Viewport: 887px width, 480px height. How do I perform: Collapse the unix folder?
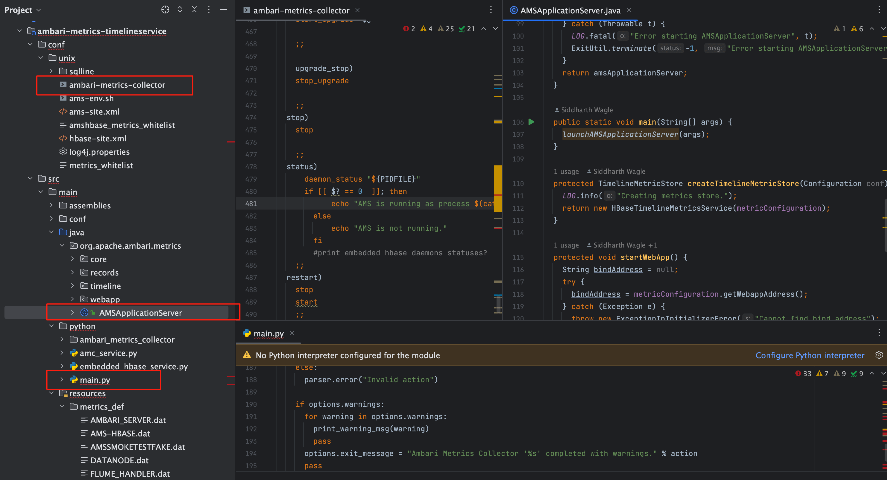41,58
